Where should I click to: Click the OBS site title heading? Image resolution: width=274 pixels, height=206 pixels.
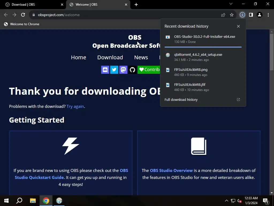coord(135,37)
